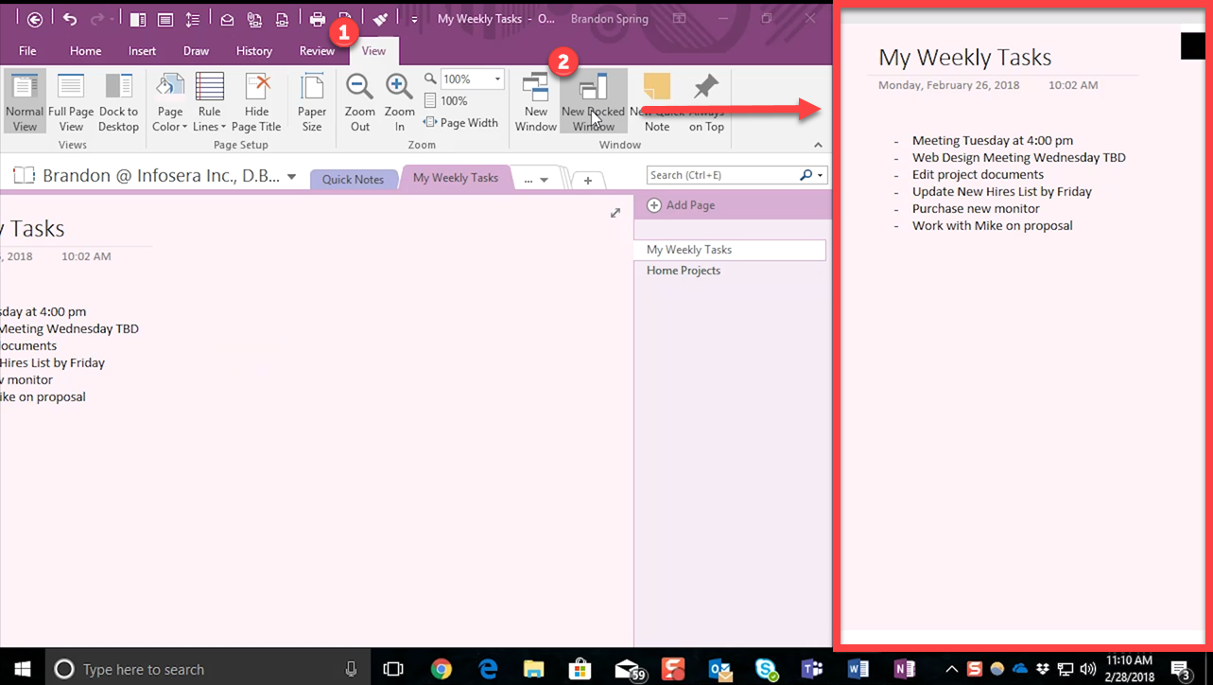The image size is (1213, 685).
Task: Click in the Search (Ctrl+E) box
Action: [723, 175]
